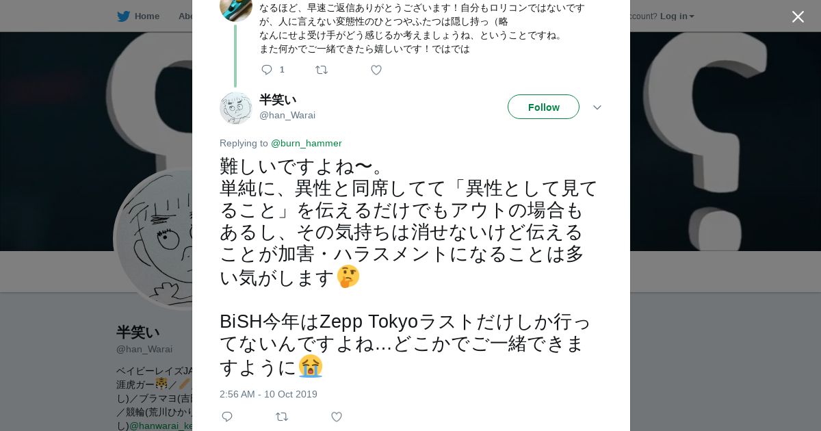Click the Twitter bird Home icon
The height and width of the screenshot is (431, 821).
point(123,16)
